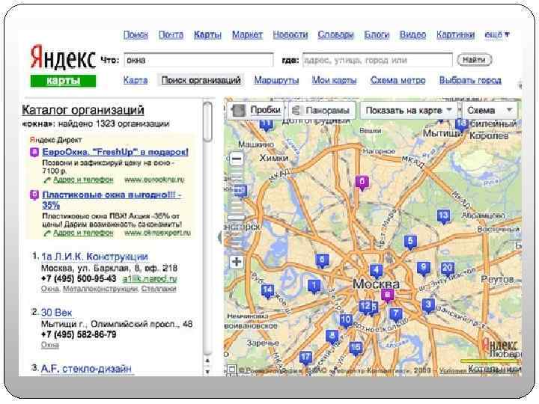This screenshot has height=404, width=539.
Task: Switch to the Карта tab
Action: (x=135, y=80)
